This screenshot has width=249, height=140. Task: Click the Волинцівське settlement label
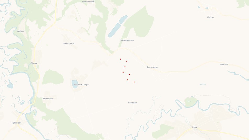click(x=127, y=40)
